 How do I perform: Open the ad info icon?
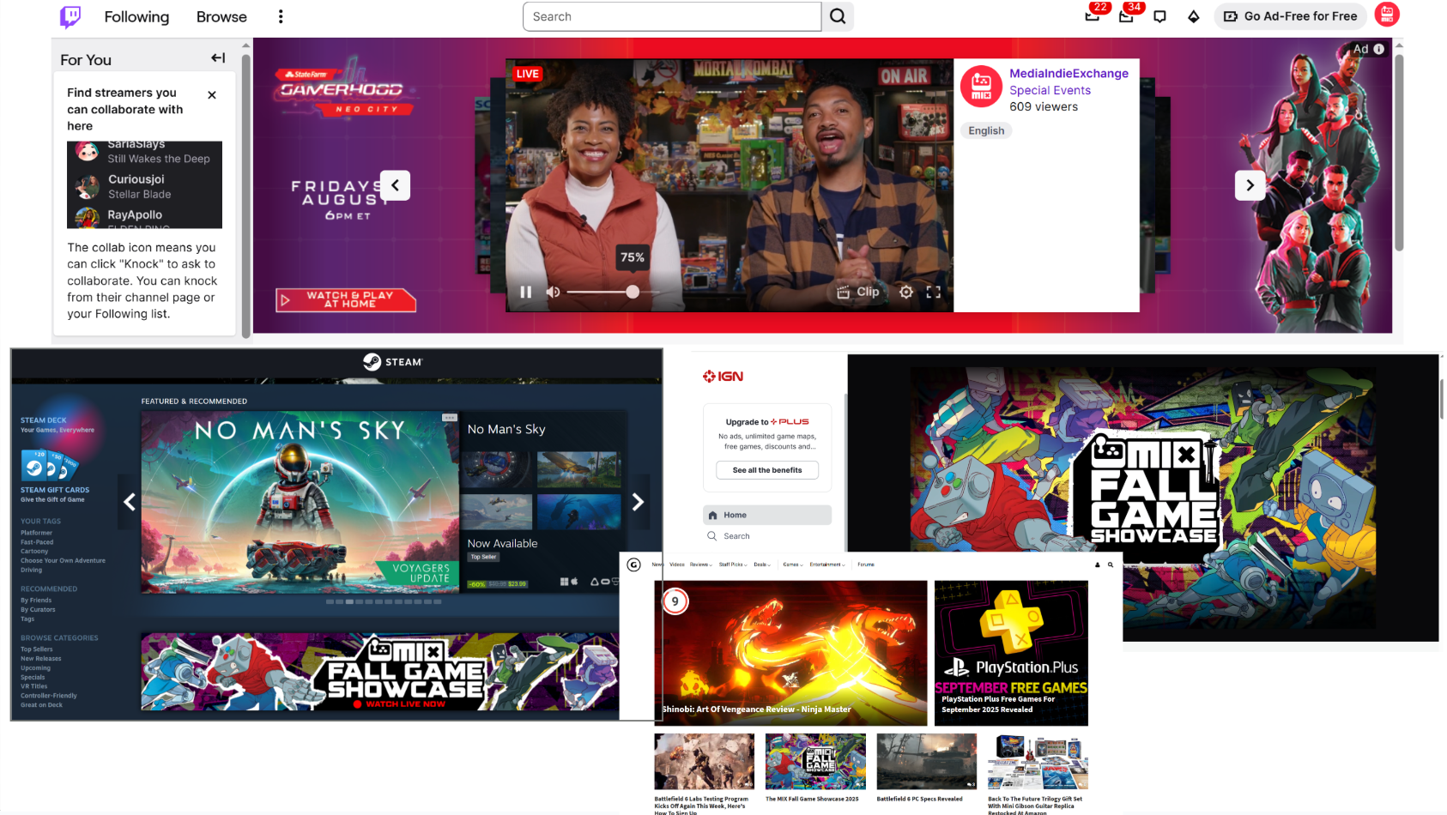[1379, 49]
